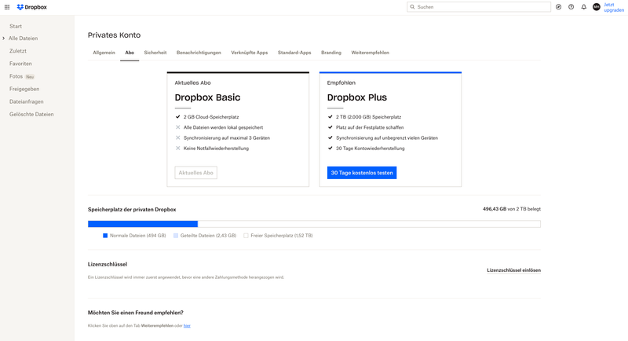The width and height of the screenshot is (628, 341).
Task: Open Dateianfragen in sidebar
Action: click(x=27, y=101)
